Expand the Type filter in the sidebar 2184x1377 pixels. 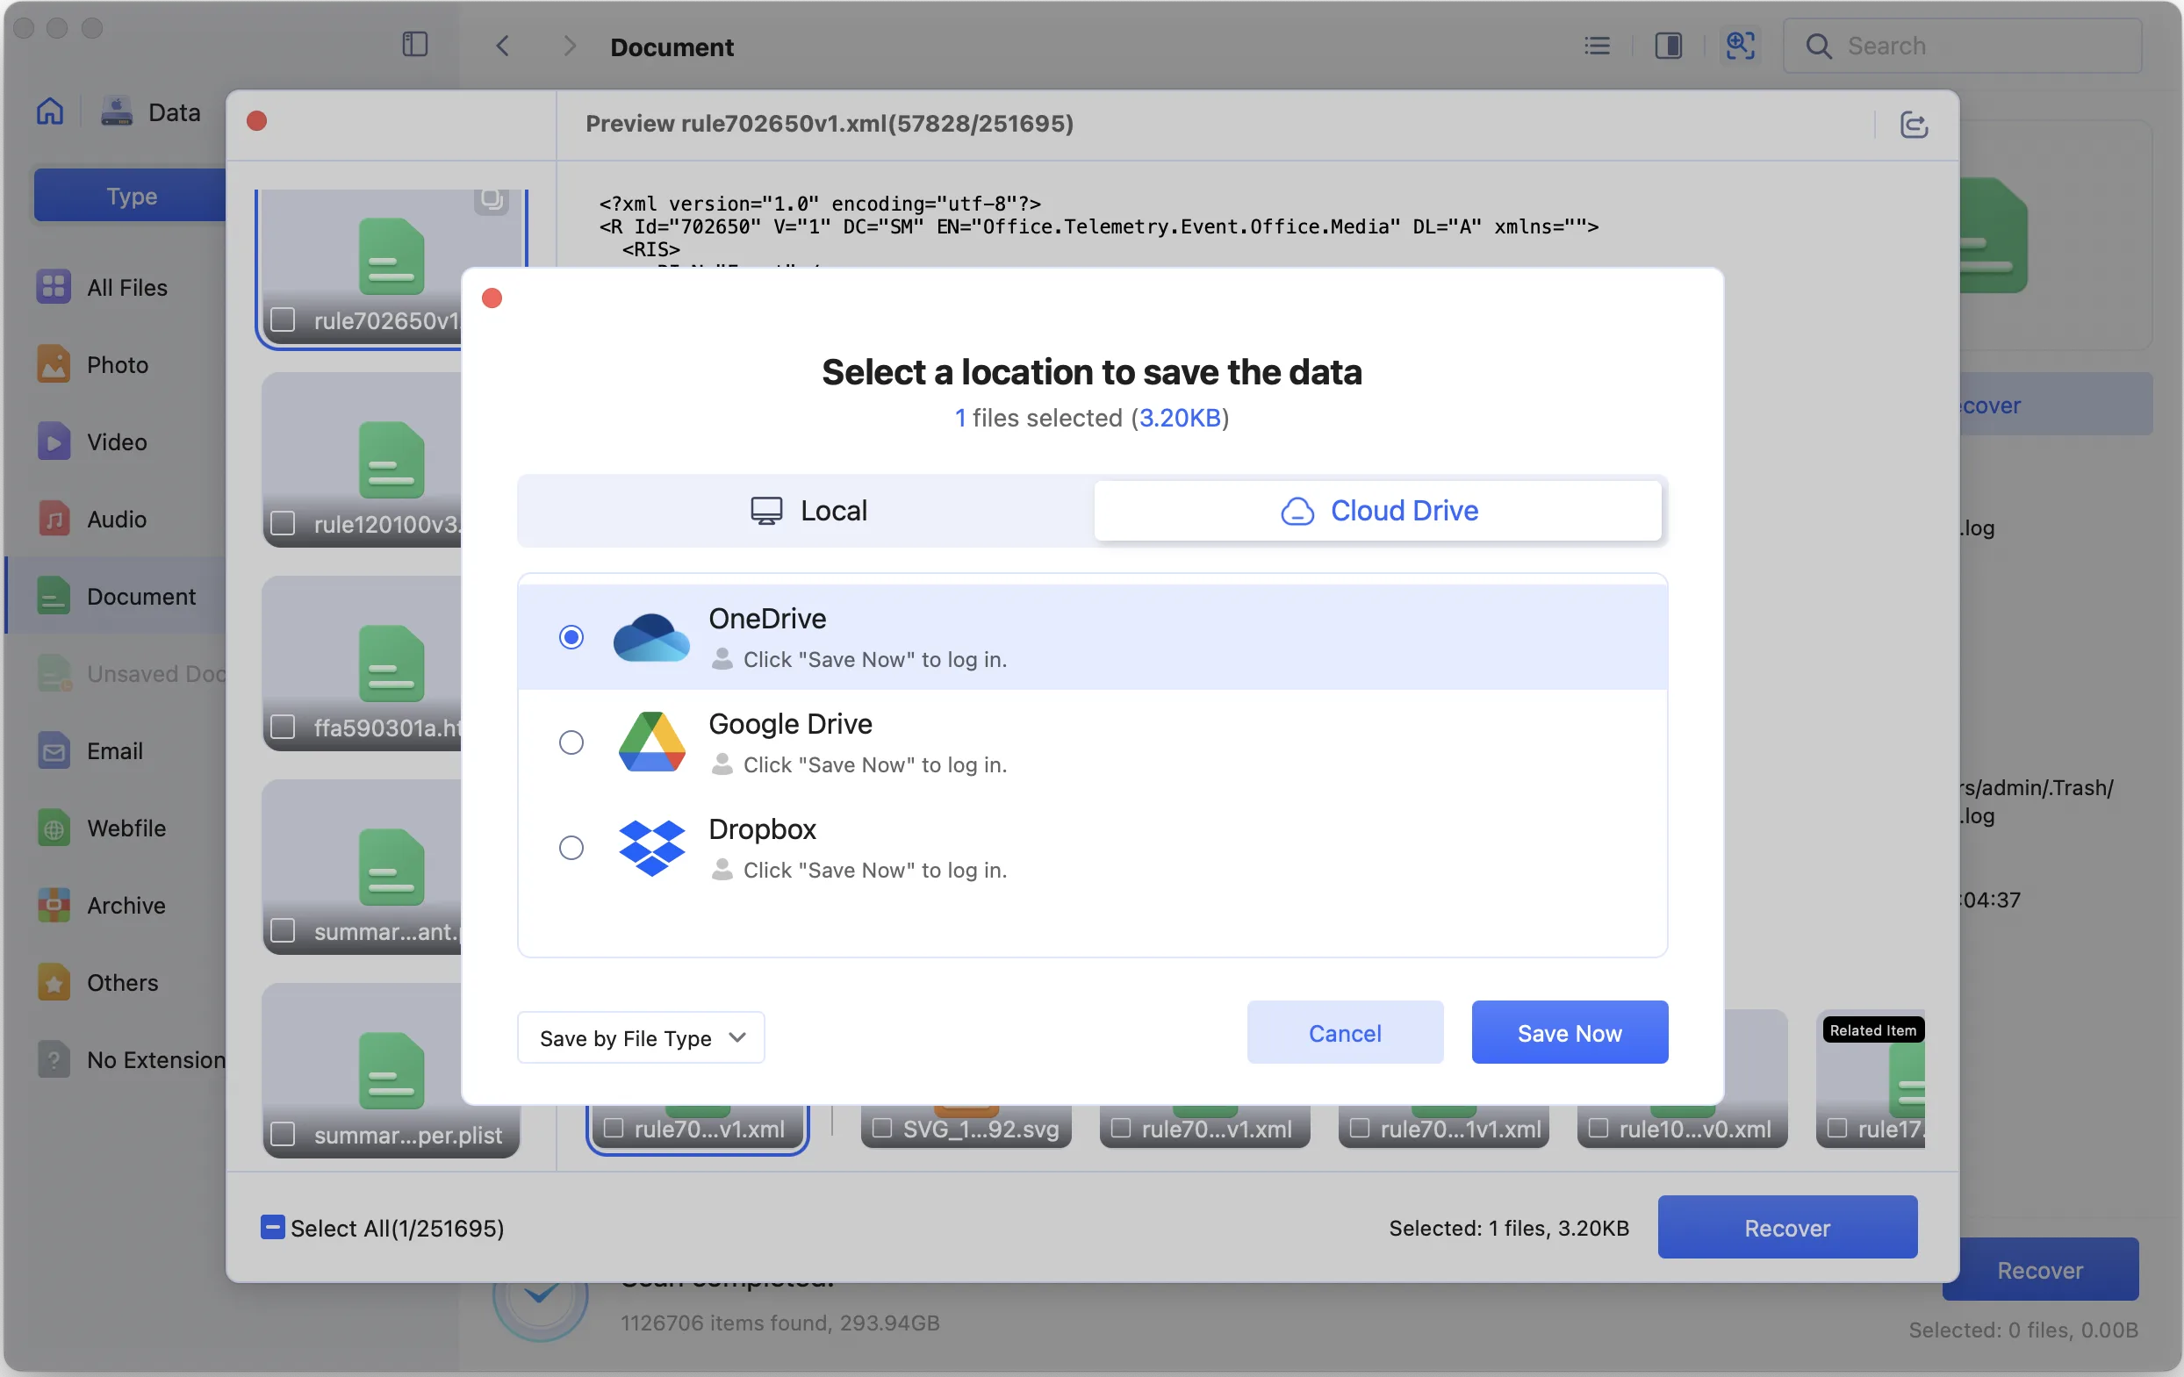tap(131, 195)
